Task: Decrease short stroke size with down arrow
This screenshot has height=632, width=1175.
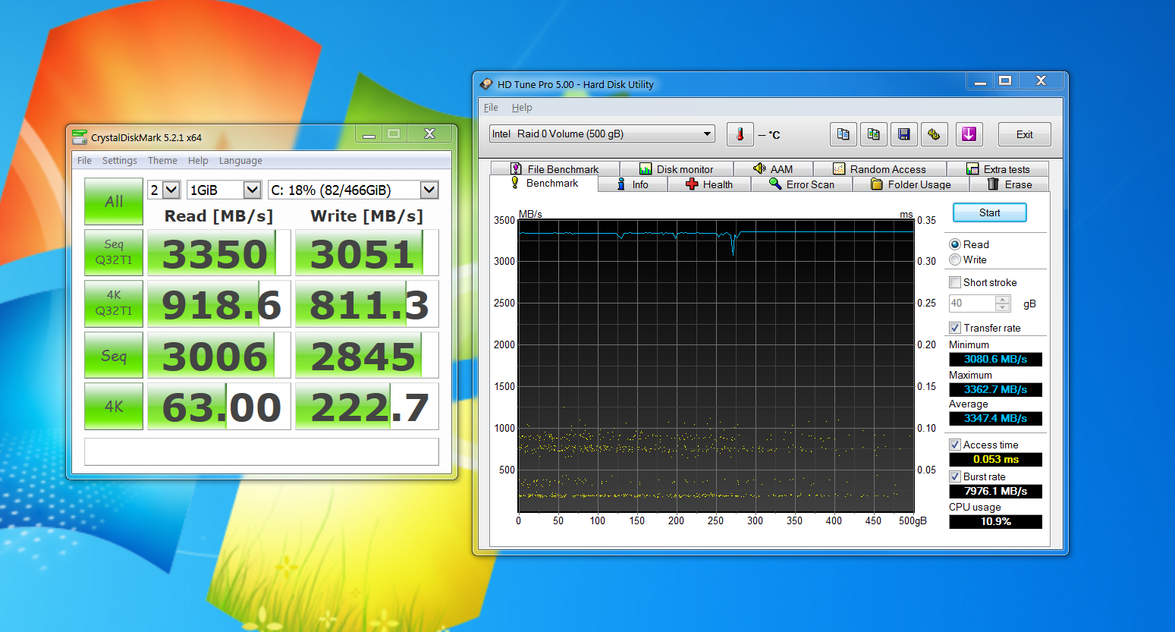Action: (1003, 307)
